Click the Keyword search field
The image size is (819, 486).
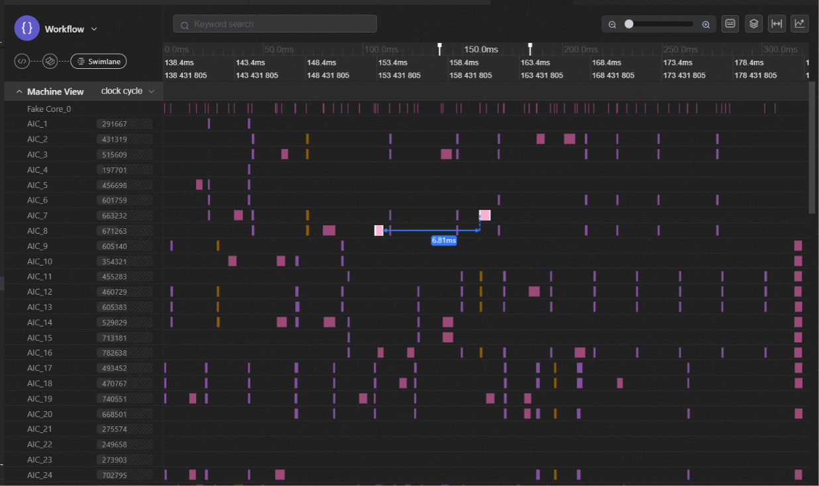pyautogui.click(x=275, y=24)
